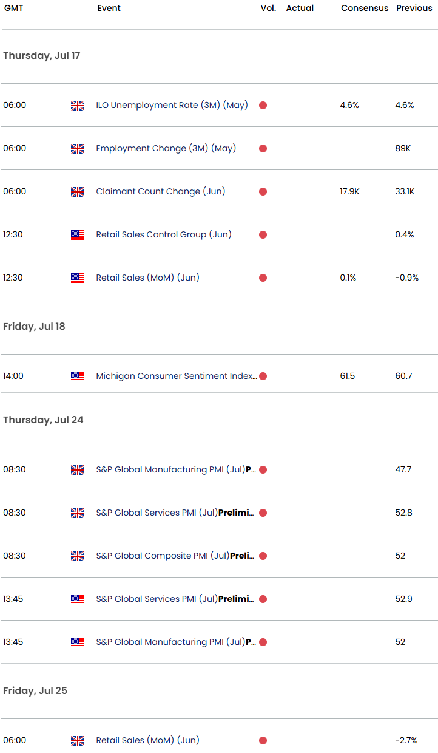
Task: Click UK flag beside ILO Unemployment Rate
Action: (x=78, y=106)
